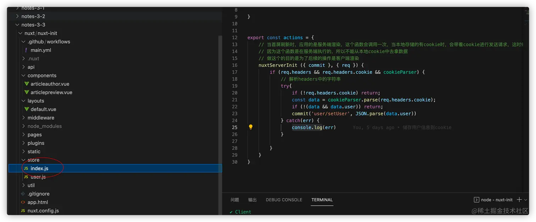Click the JS icon of index.js

[x=26, y=168]
